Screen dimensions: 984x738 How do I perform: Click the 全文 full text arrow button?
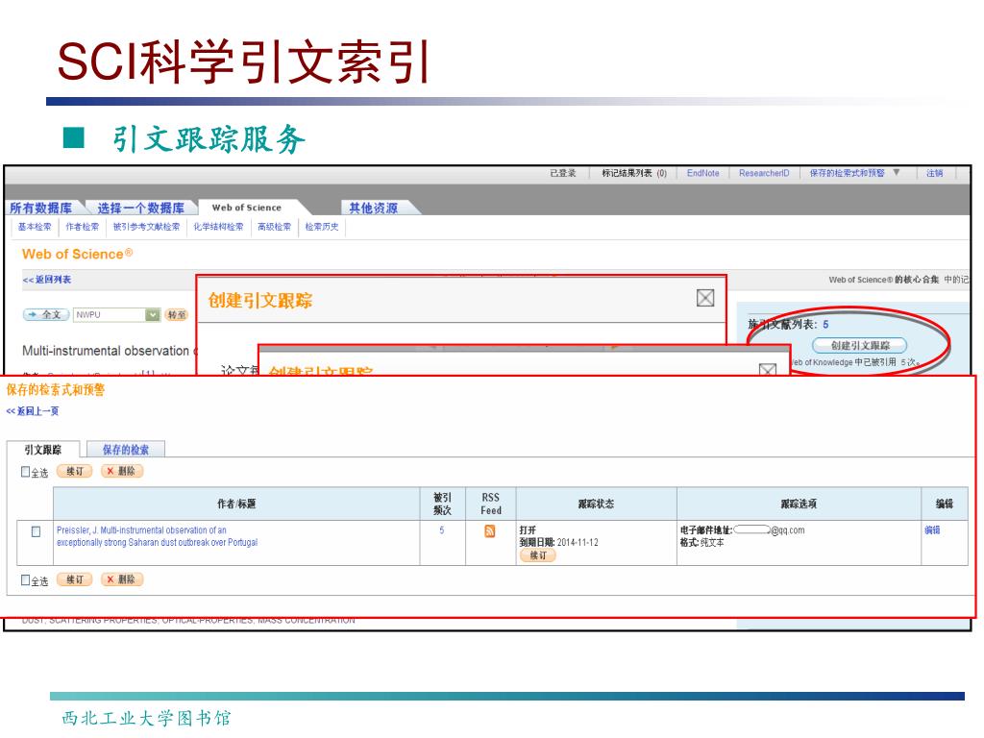[46, 314]
